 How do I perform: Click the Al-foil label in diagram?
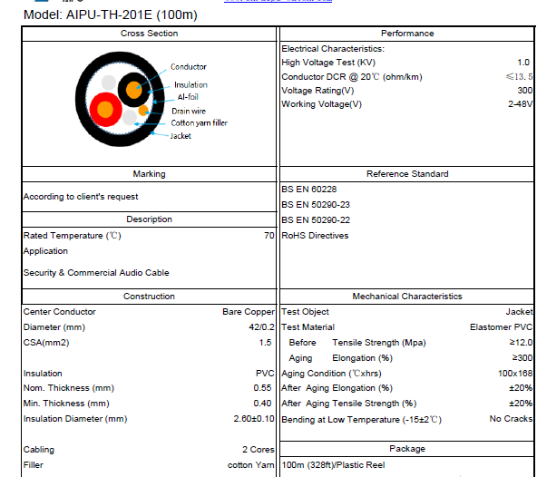click(x=188, y=97)
